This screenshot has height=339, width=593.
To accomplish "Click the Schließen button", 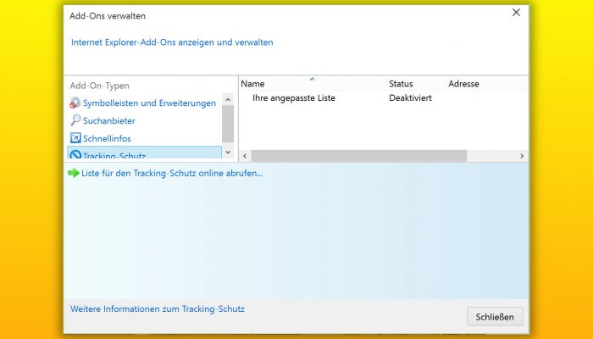I will tap(495, 317).
